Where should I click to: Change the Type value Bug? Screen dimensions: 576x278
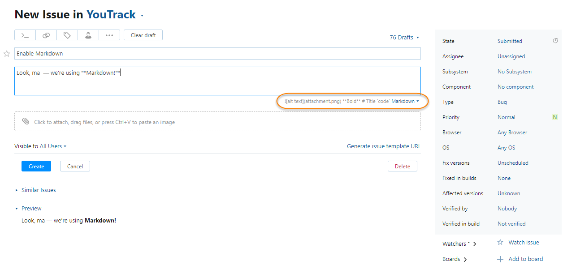tap(502, 102)
